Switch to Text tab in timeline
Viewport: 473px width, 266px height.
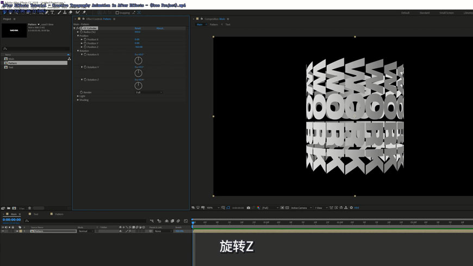click(x=36, y=214)
